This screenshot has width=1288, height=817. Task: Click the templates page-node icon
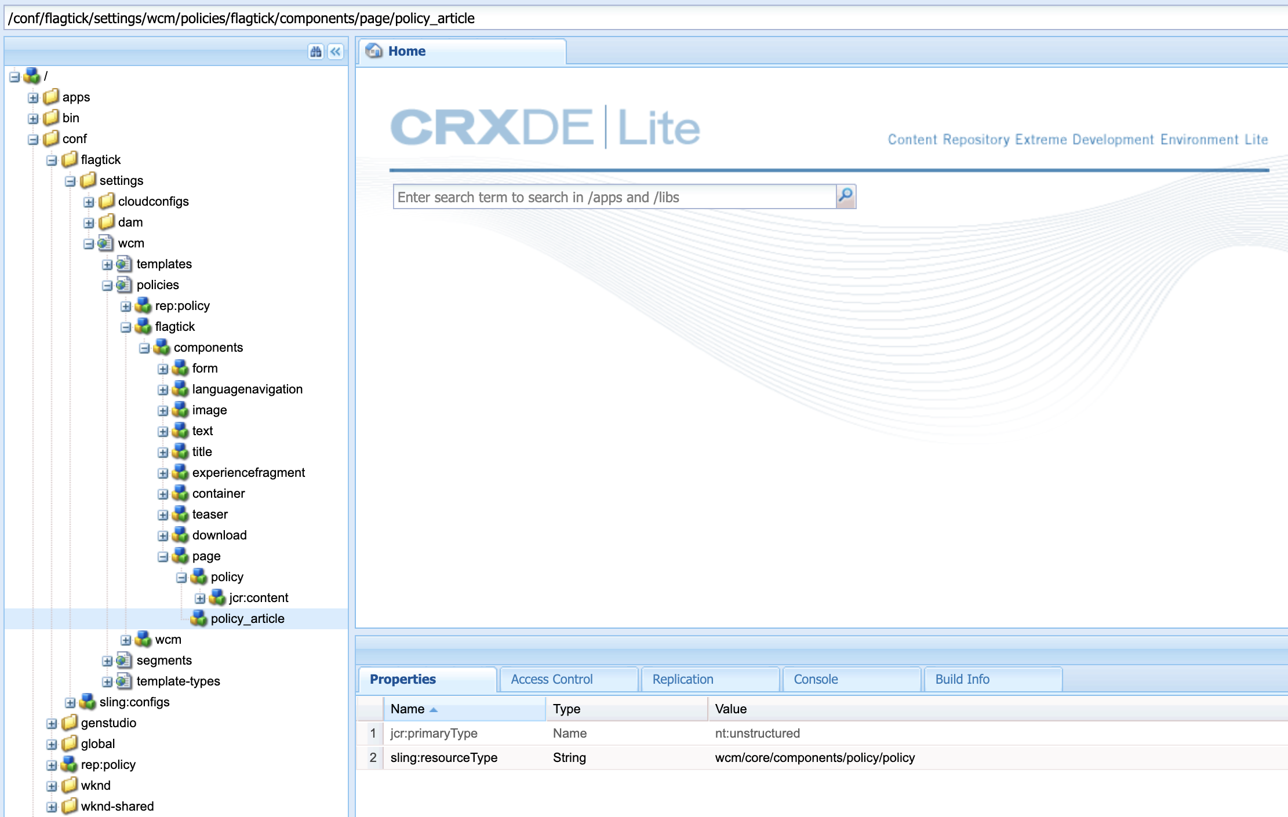coord(123,264)
